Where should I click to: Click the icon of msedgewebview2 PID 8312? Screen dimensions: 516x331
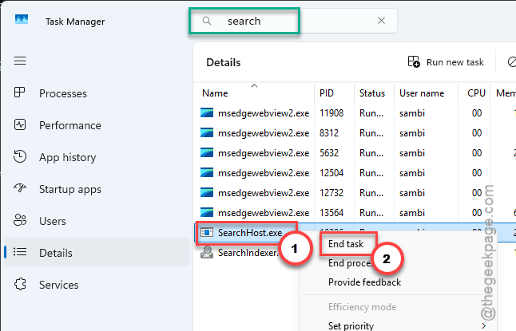pyautogui.click(x=207, y=132)
